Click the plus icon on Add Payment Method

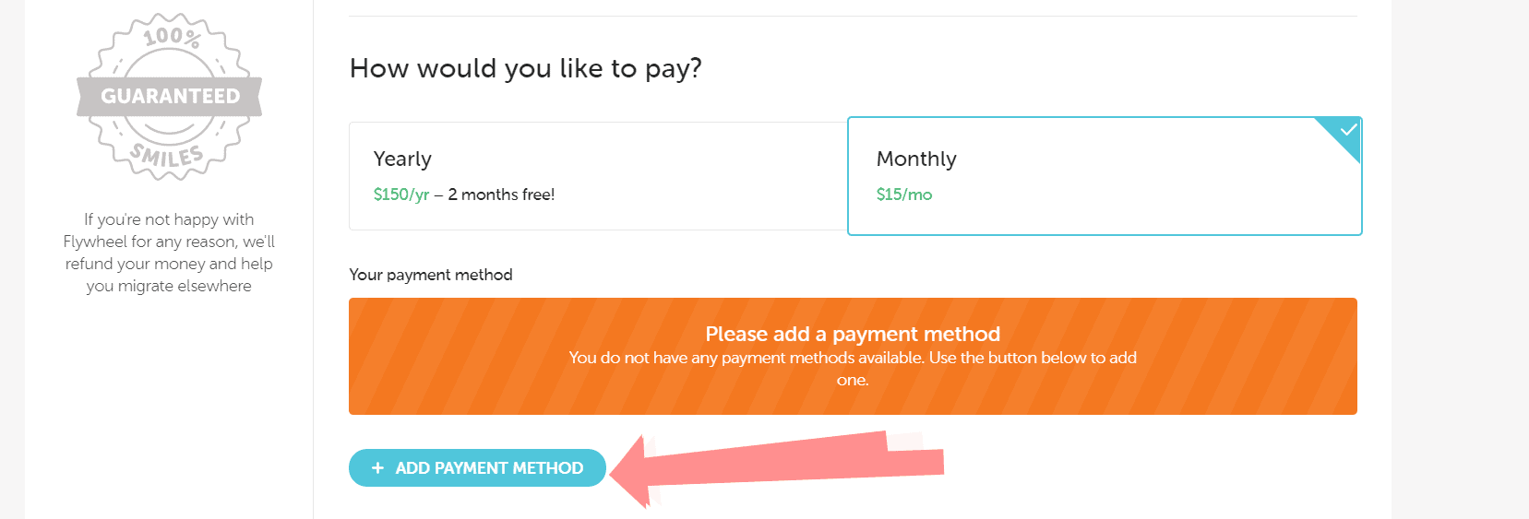[377, 468]
